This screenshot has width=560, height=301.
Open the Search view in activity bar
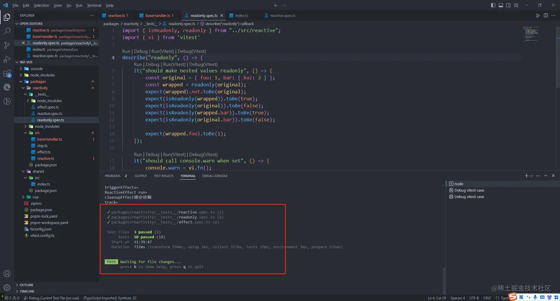pos(7,31)
